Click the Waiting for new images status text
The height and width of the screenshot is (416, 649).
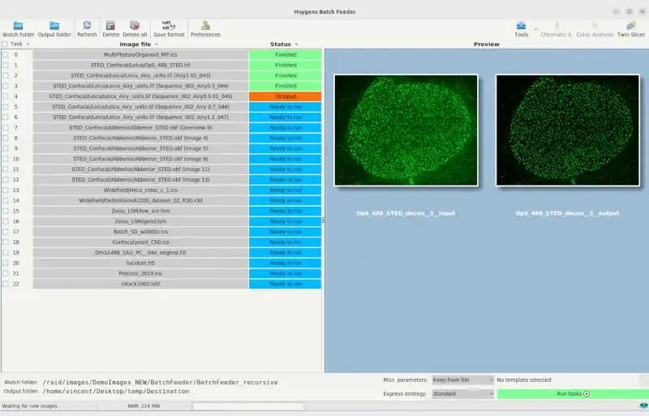point(32,406)
